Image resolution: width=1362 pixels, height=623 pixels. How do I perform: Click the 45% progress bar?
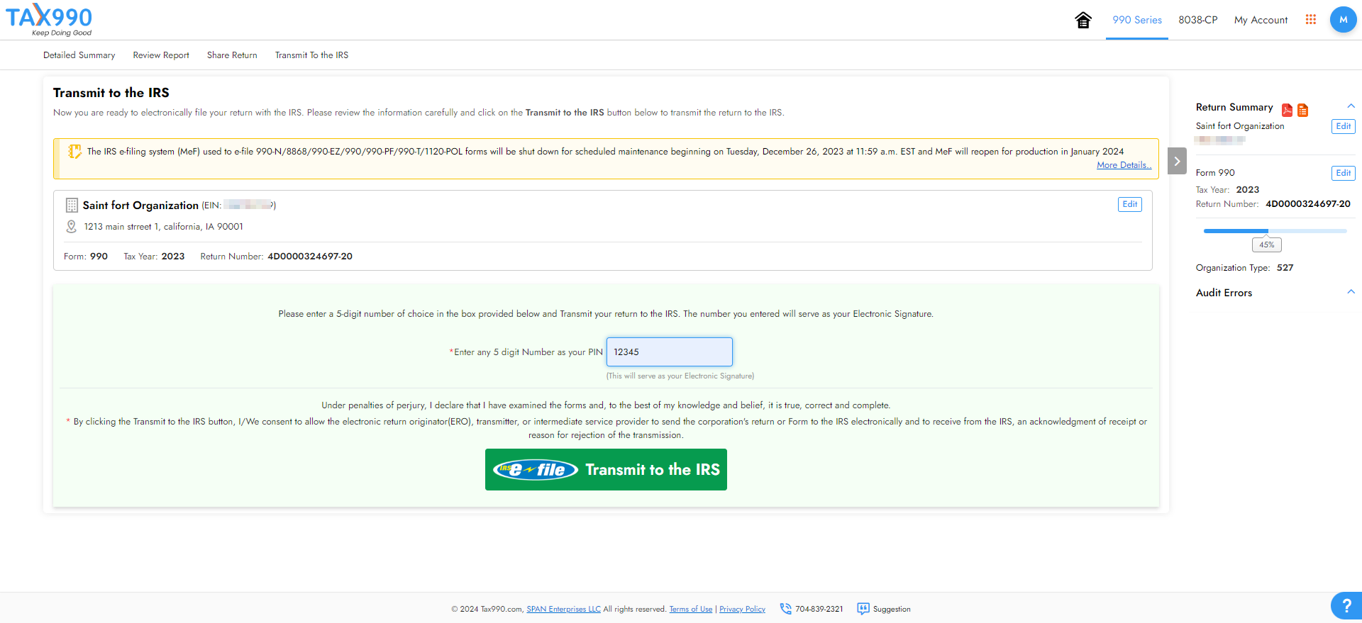click(x=1275, y=231)
